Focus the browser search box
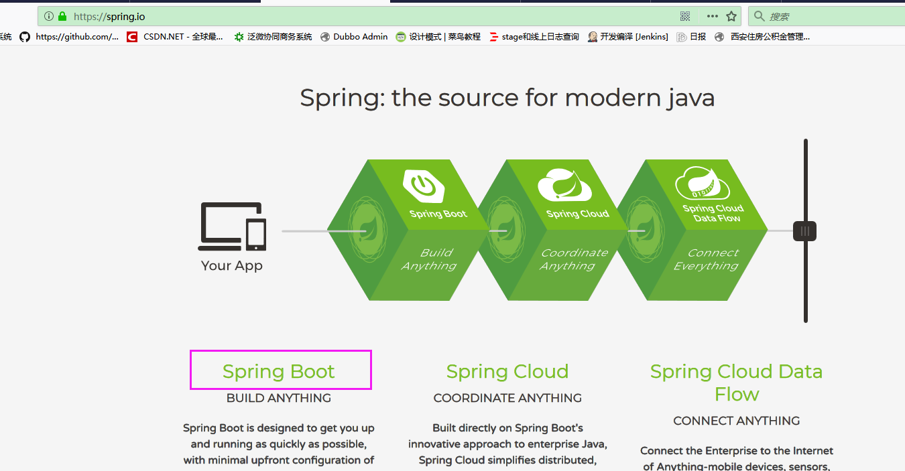 (x=827, y=16)
